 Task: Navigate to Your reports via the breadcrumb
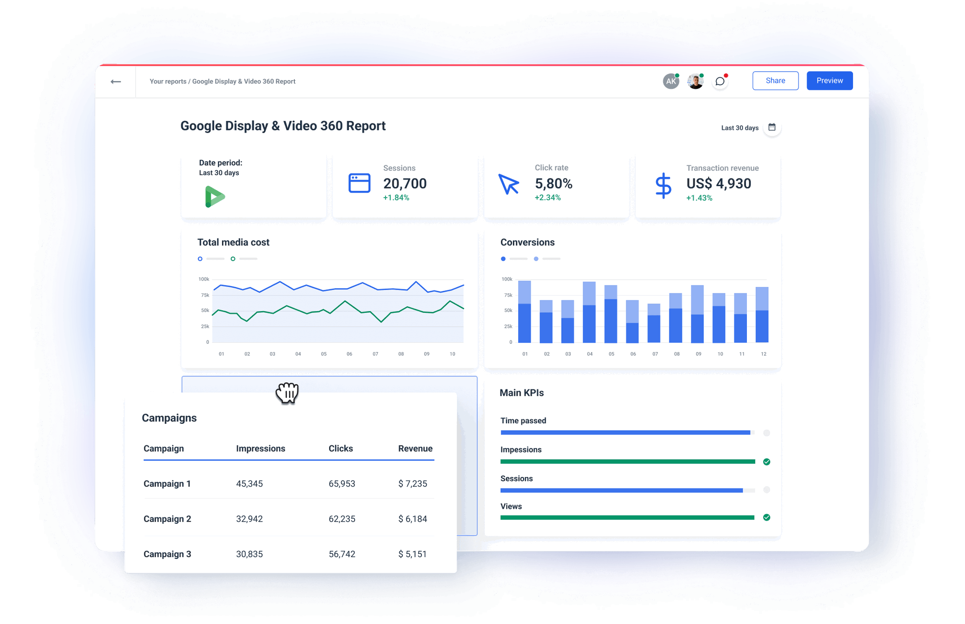point(167,81)
